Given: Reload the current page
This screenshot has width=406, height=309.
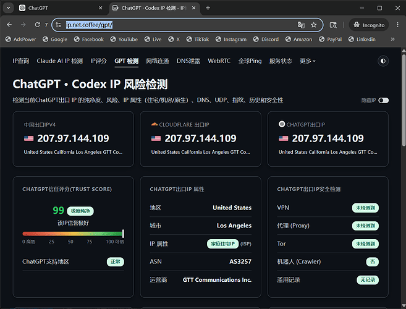Looking at the screenshot, I should click(37, 25).
